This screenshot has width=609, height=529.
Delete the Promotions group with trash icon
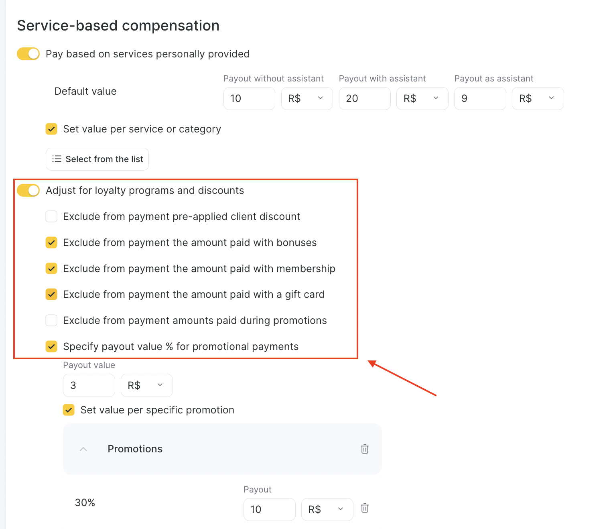click(365, 449)
